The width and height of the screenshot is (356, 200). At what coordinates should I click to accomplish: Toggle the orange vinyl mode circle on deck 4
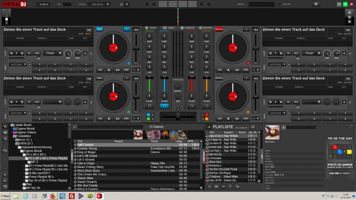[248, 112]
